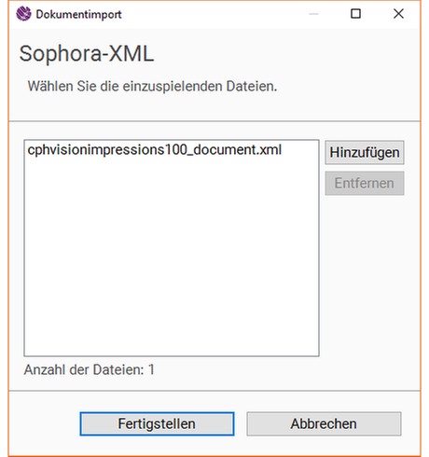The width and height of the screenshot is (429, 457).
Task: Click the Dokumentimport title text
Action: [x=78, y=14]
